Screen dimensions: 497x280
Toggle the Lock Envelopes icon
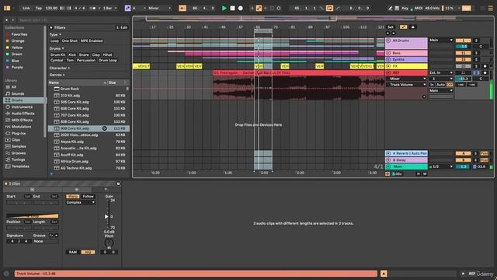coord(412,27)
